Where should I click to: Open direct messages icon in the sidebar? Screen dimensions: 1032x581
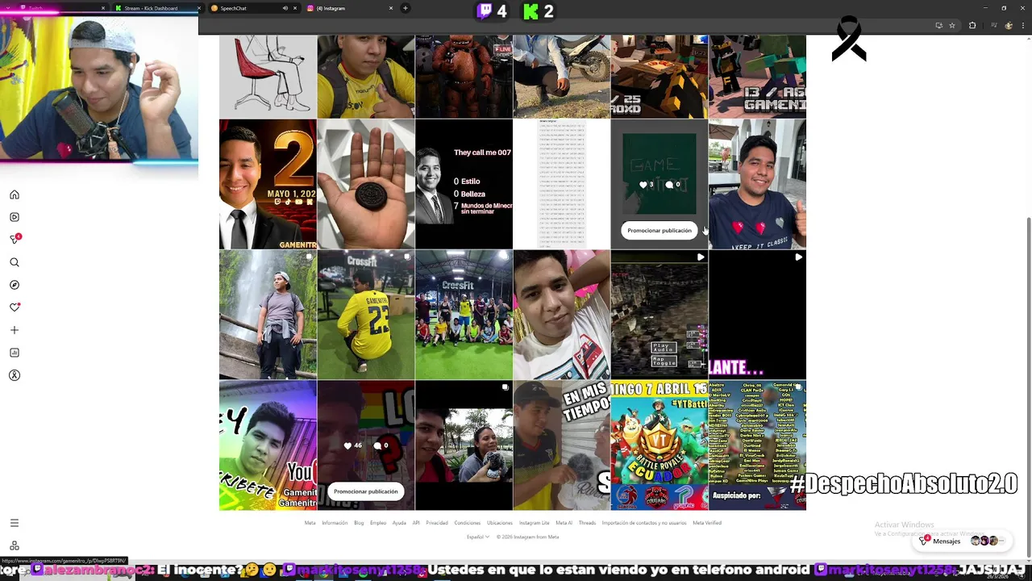pyautogui.click(x=15, y=239)
